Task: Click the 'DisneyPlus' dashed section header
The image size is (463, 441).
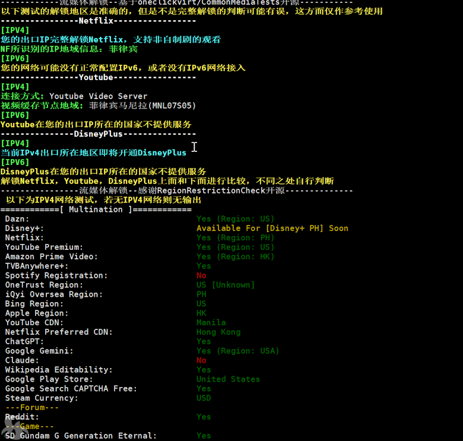Action: (x=98, y=134)
